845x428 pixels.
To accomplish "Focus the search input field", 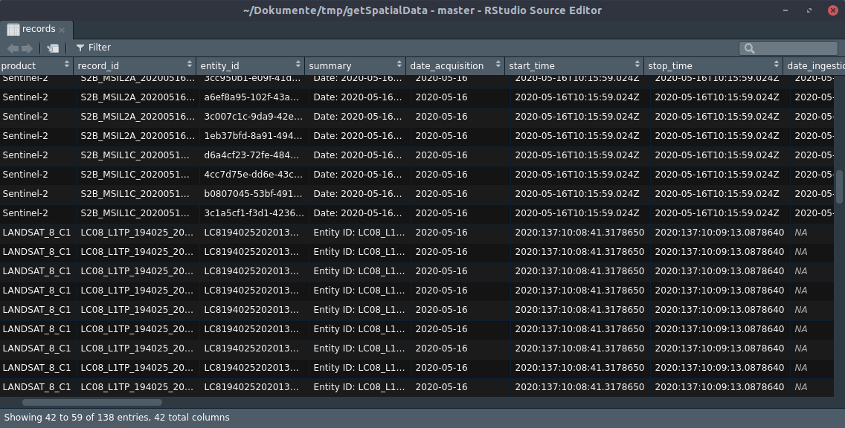I will click(796, 48).
